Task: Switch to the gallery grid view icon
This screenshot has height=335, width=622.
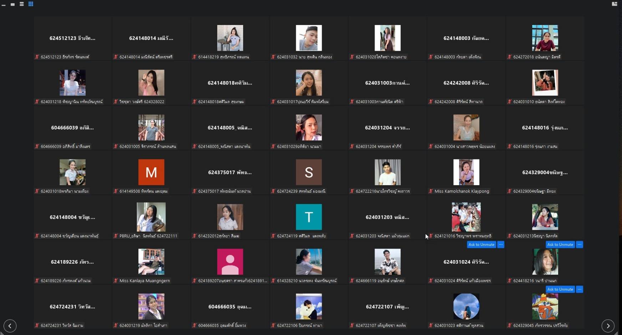Action: click(x=31, y=4)
